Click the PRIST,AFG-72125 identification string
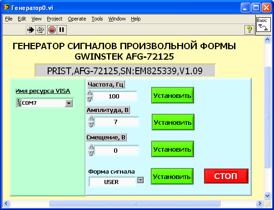 tap(125, 71)
